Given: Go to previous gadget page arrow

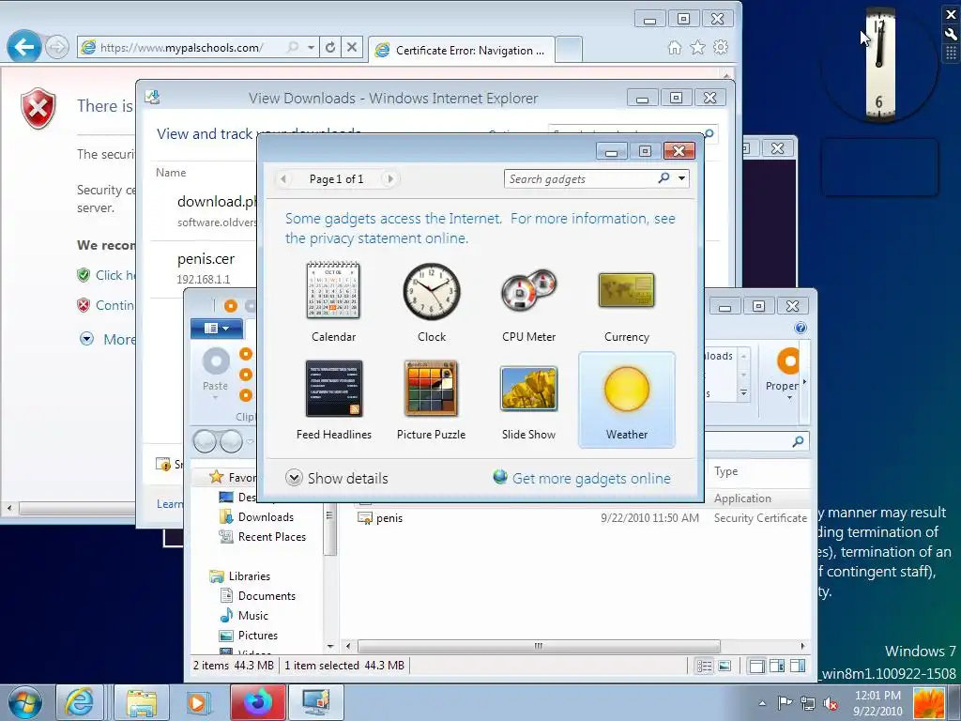Looking at the screenshot, I should tap(283, 179).
